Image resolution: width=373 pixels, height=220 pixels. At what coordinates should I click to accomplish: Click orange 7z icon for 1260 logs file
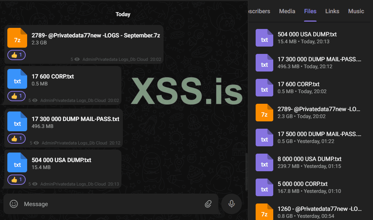point(264,212)
